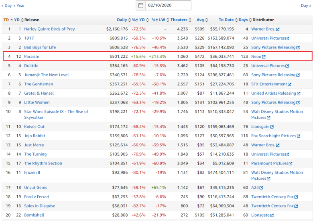This screenshot has height=221, width=313.
Task: Open the Parasite movie link
Action: (x=32, y=57)
